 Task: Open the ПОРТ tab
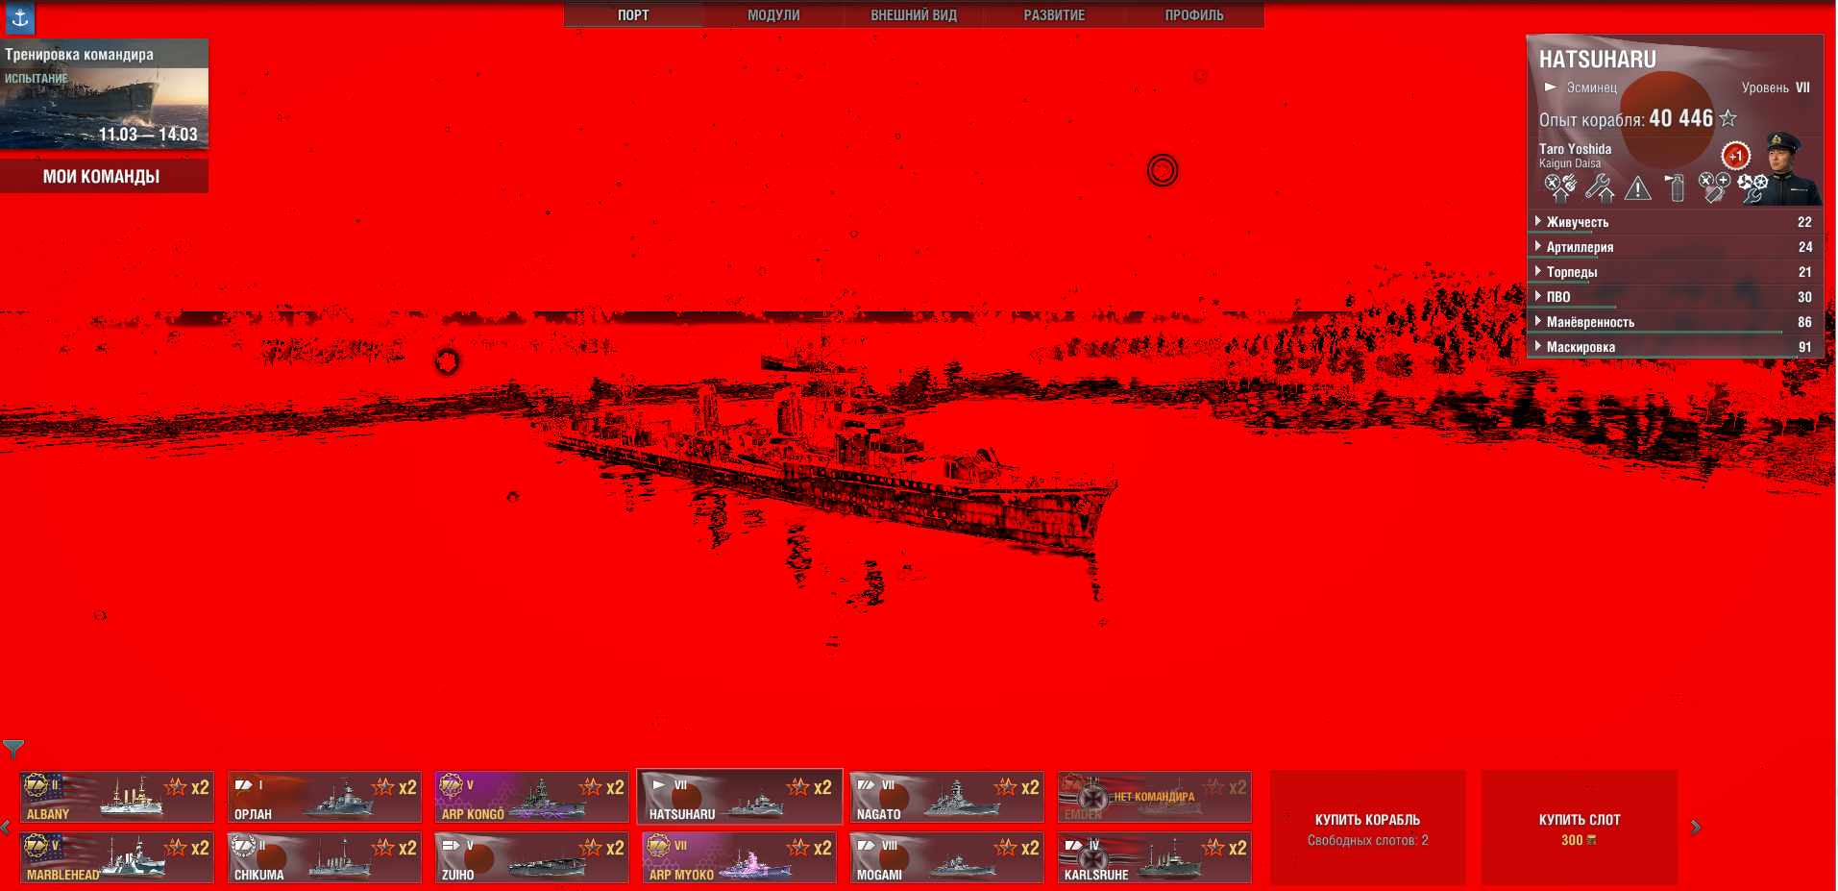click(x=633, y=14)
